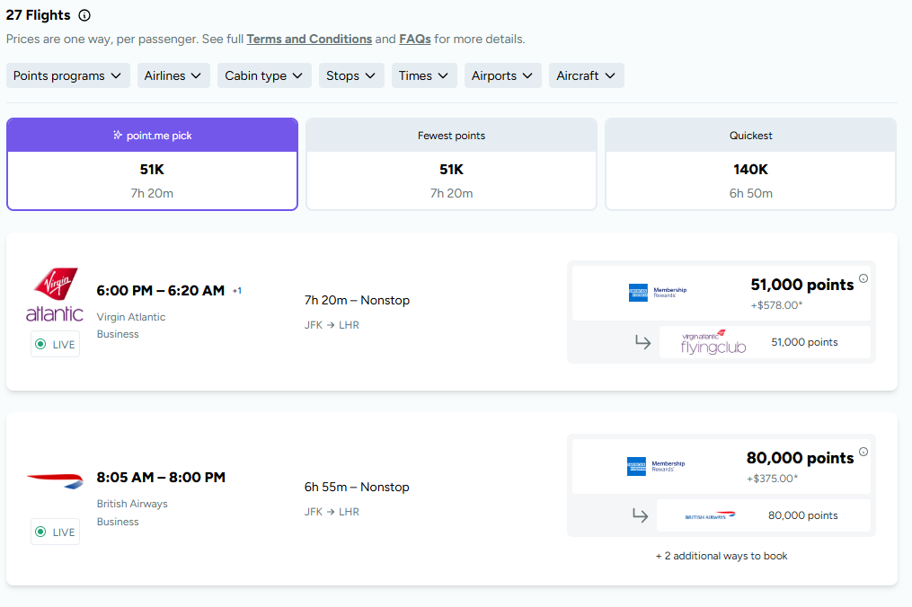
Task: Select the Fewest points sorting option
Action: coord(451,164)
